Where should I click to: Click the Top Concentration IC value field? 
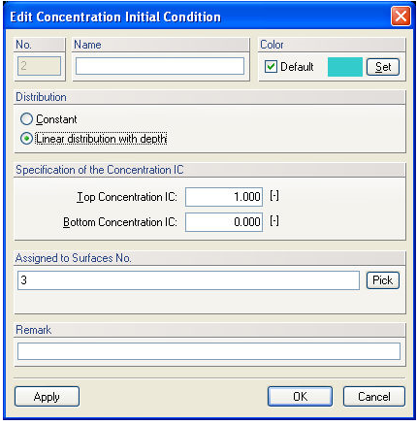(224, 197)
